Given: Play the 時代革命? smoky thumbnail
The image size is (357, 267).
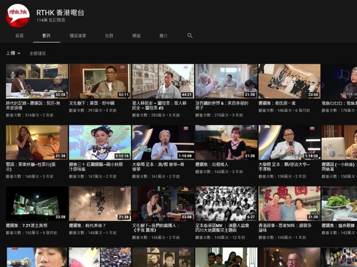Looking at the screenshot, I should point(100,203).
